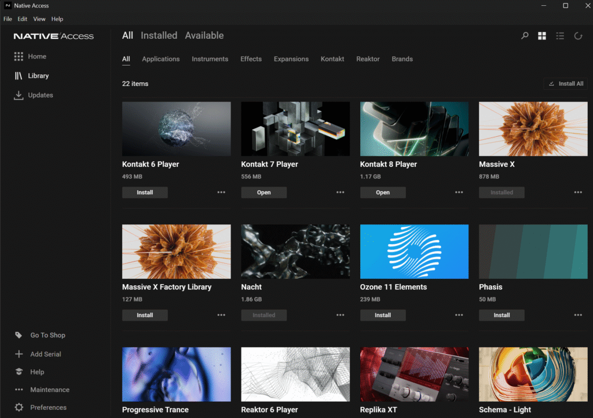Click the Massive X title text
Viewport: 593px width, 418px height.
[x=496, y=164]
